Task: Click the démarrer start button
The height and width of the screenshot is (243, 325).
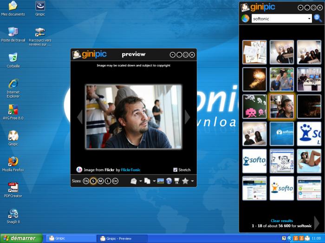Action: (x=21, y=238)
